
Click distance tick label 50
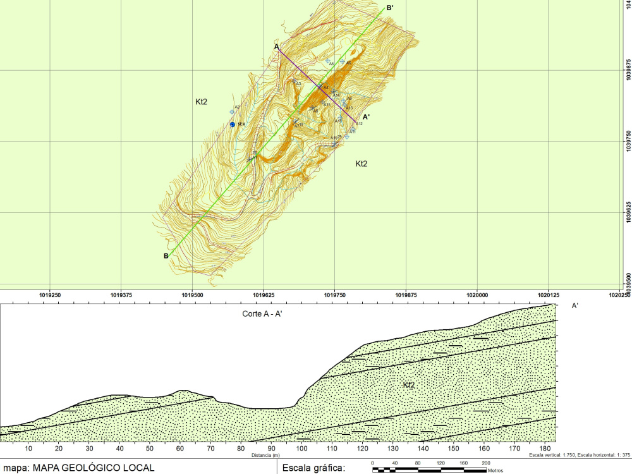(150, 448)
